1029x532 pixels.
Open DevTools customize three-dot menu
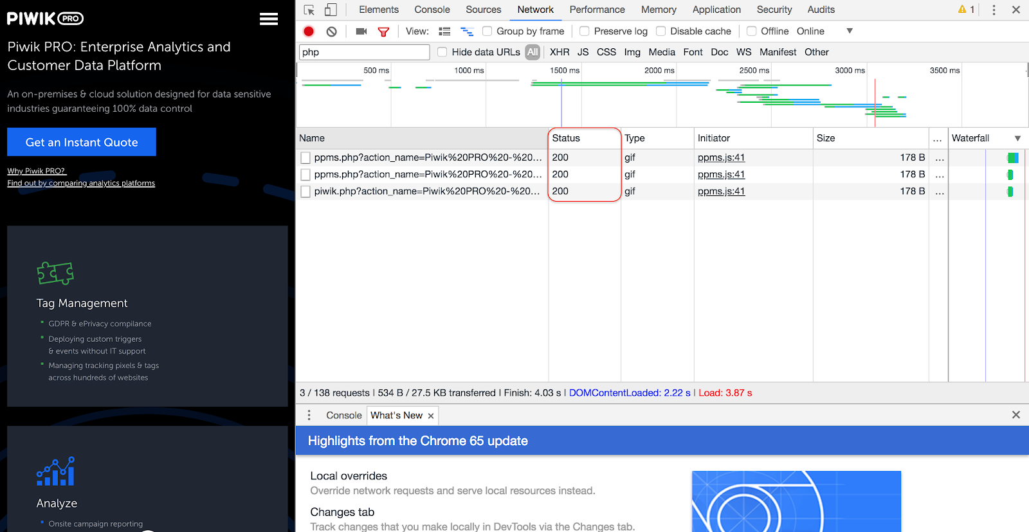click(994, 10)
